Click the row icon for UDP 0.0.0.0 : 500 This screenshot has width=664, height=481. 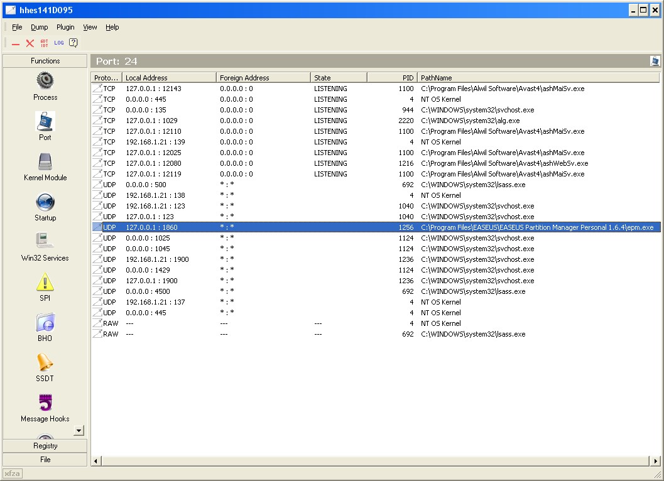[x=97, y=184]
